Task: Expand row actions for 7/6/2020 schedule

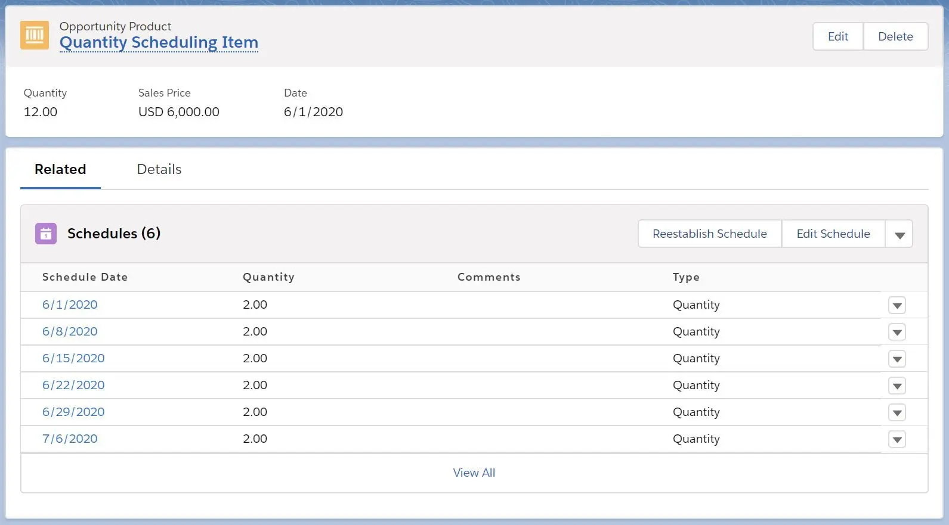Action: coord(897,439)
